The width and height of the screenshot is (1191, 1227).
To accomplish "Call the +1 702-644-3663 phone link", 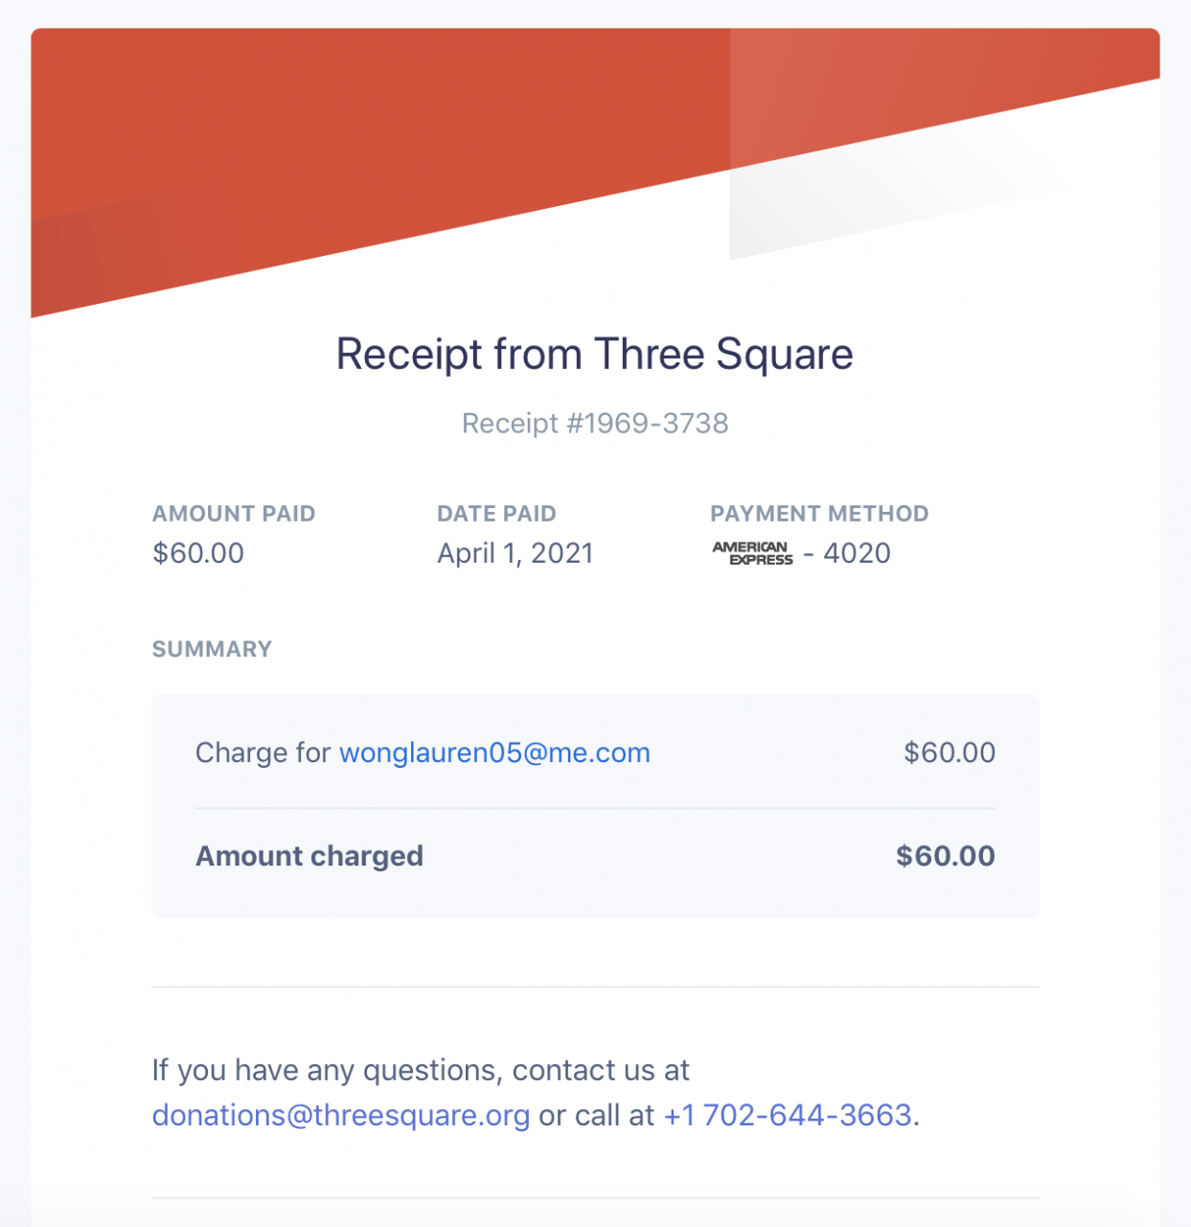I will [788, 1115].
